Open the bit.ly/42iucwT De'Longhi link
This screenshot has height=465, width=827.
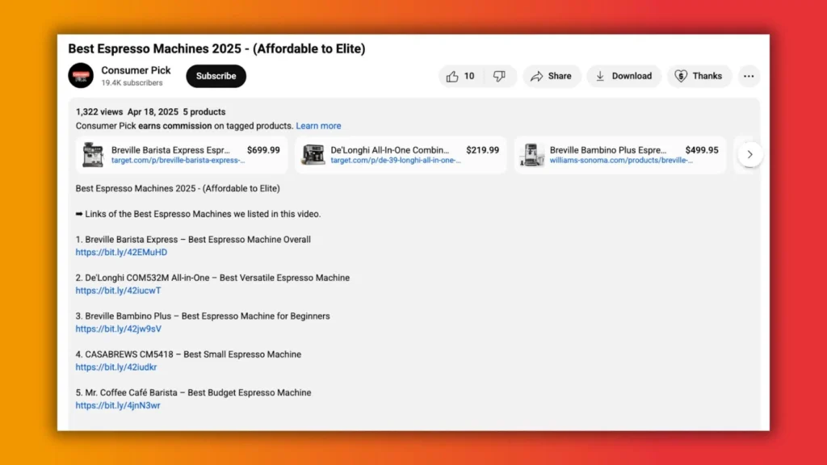click(x=118, y=291)
